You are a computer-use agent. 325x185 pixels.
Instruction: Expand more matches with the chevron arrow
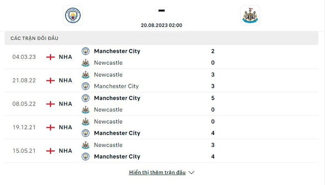pos(192,172)
